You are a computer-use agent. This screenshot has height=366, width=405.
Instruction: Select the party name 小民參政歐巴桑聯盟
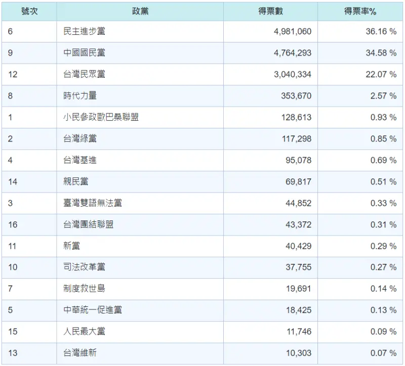[x=101, y=117]
